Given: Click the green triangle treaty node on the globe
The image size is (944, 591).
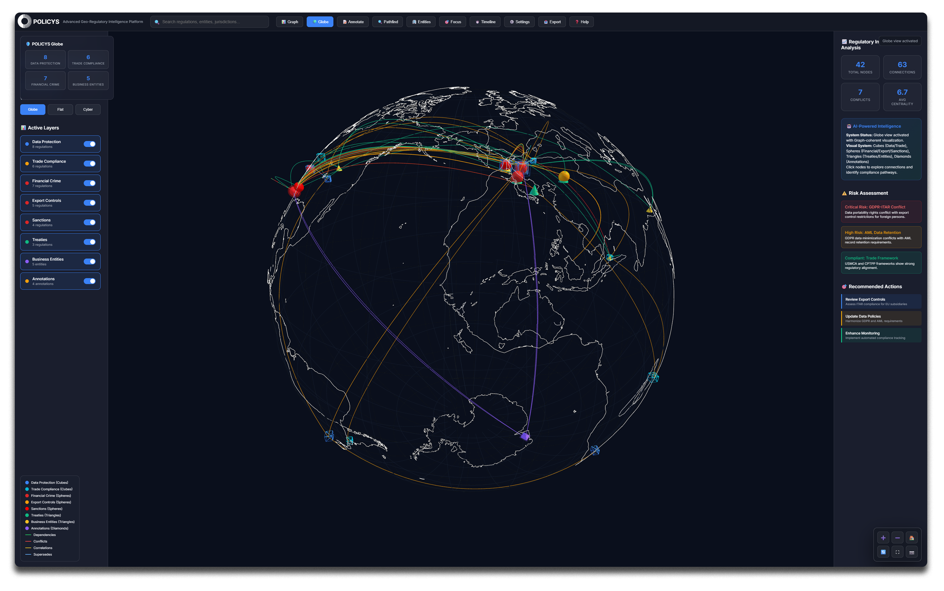Looking at the screenshot, I should coord(534,191).
